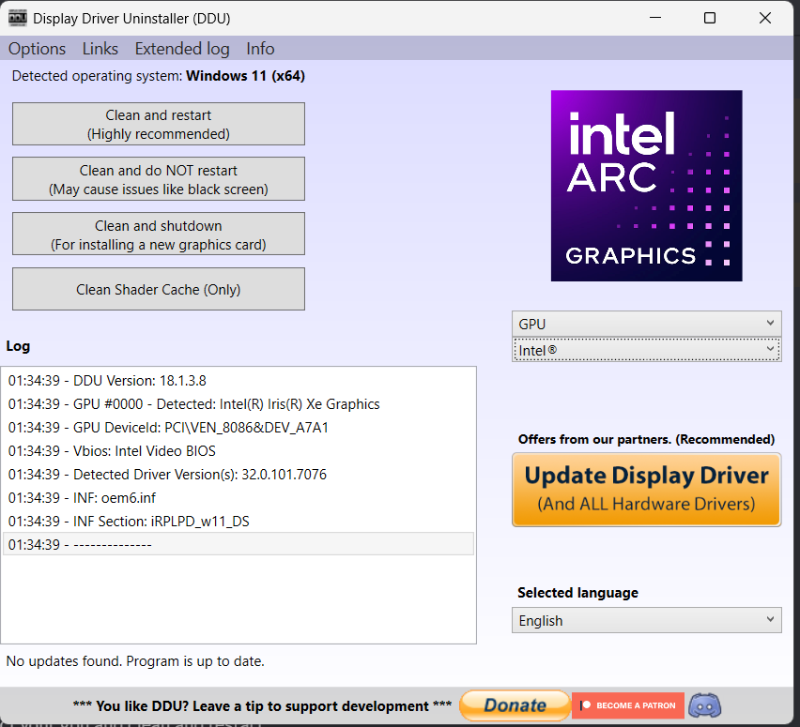Screen dimensions: 800x727
Task: Select log line DDU Version: 18.1.3.8
Action: click(x=238, y=381)
